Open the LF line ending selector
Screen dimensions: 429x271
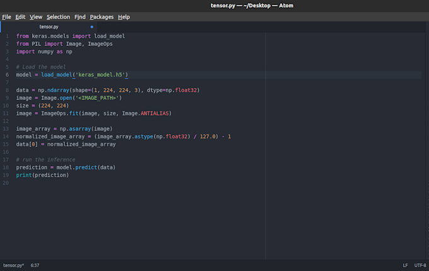point(405,265)
